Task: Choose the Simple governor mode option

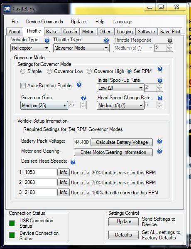Action: tap(23, 71)
